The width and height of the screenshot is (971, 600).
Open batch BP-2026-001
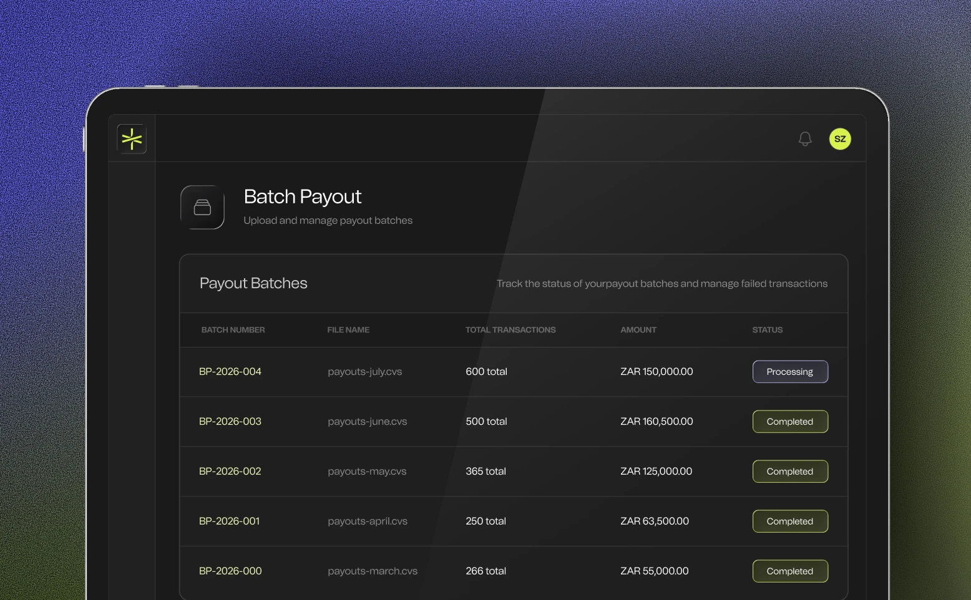click(229, 521)
